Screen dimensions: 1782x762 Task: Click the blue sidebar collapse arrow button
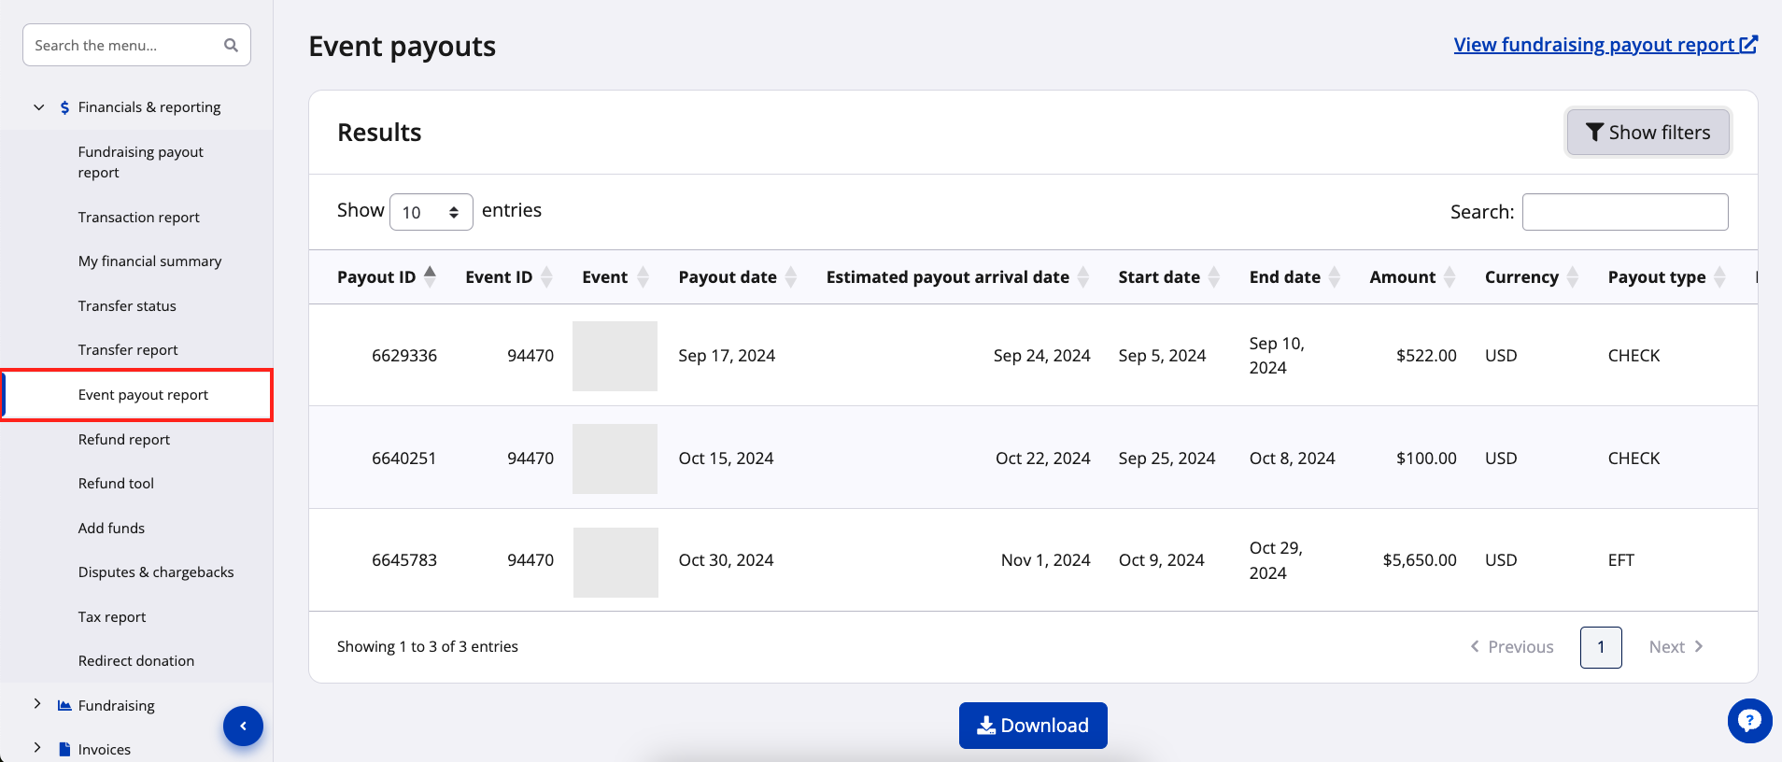click(x=243, y=726)
